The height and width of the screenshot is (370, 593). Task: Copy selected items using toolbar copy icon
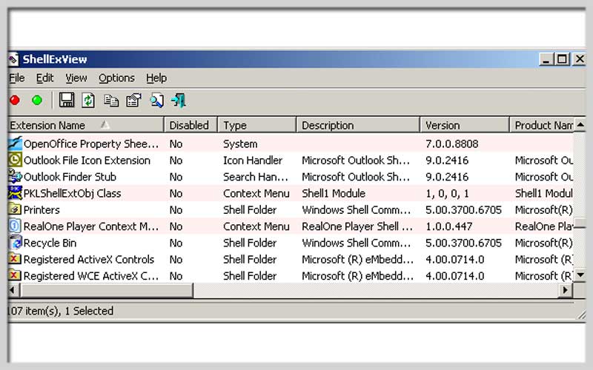click(x=111, y=101)
